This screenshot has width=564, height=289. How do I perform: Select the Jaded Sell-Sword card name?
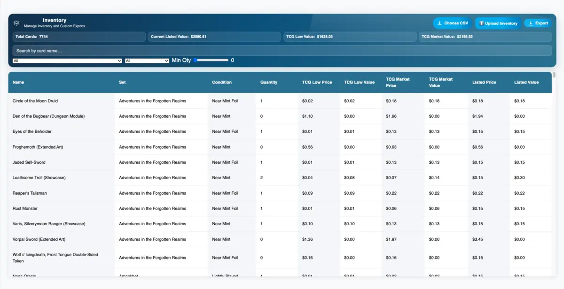(x=29, y=162)
